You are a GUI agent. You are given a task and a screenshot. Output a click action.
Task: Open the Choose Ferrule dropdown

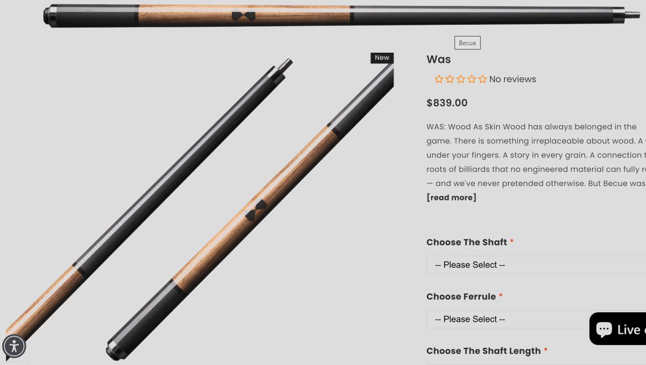(536, 319)
